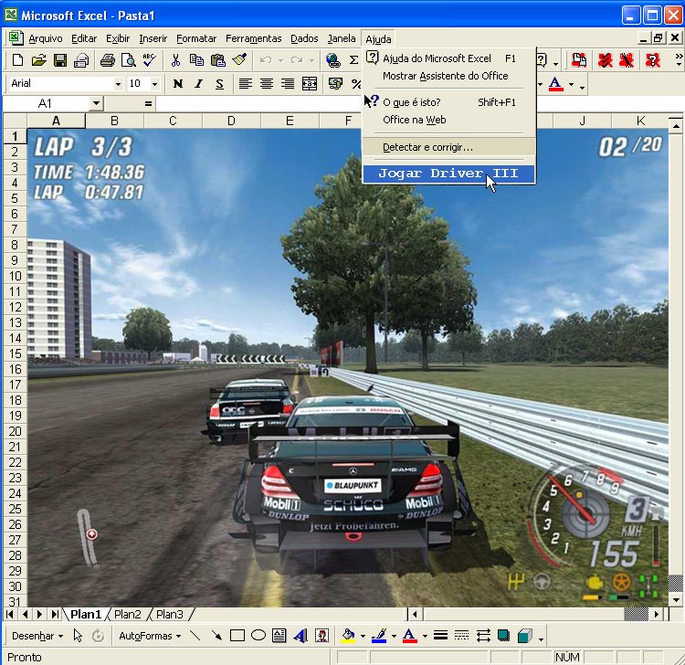The width and height of the screenshot is (685, 665).
Task: Open the Inserir menu
Action: point(153,39)
